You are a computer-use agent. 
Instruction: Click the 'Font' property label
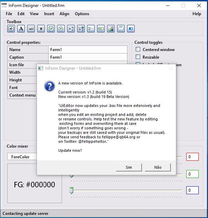pyautogui.click(x=13, y=88)
